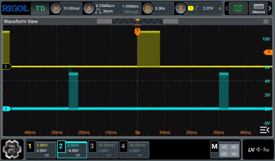Open the Measure menu
Viewport: 275px width, 161px height.
pos(258,8)
